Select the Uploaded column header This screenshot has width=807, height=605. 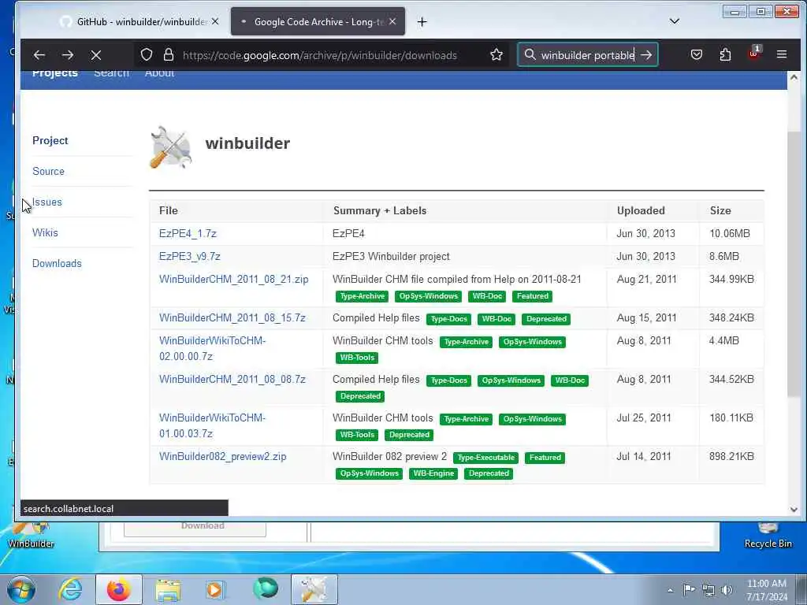click(641, 210)
